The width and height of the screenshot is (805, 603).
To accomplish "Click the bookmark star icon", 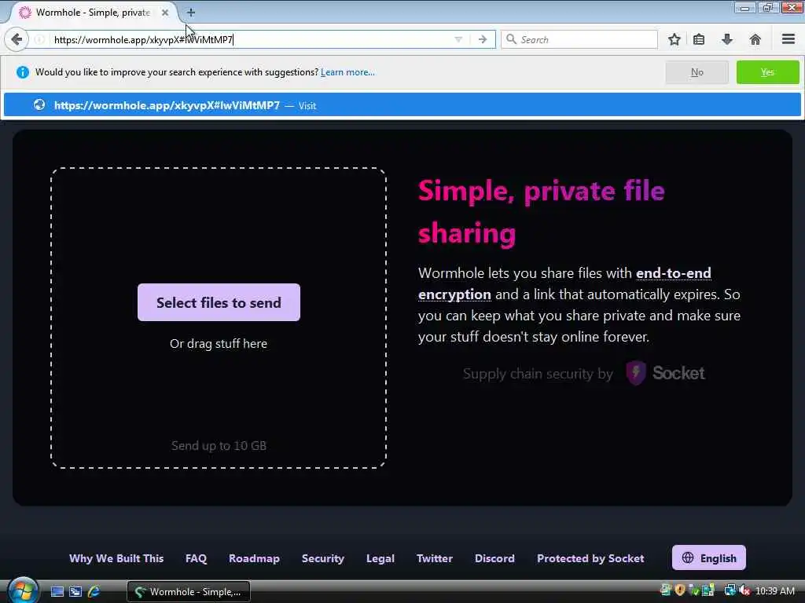I will (x=674, y=39).
